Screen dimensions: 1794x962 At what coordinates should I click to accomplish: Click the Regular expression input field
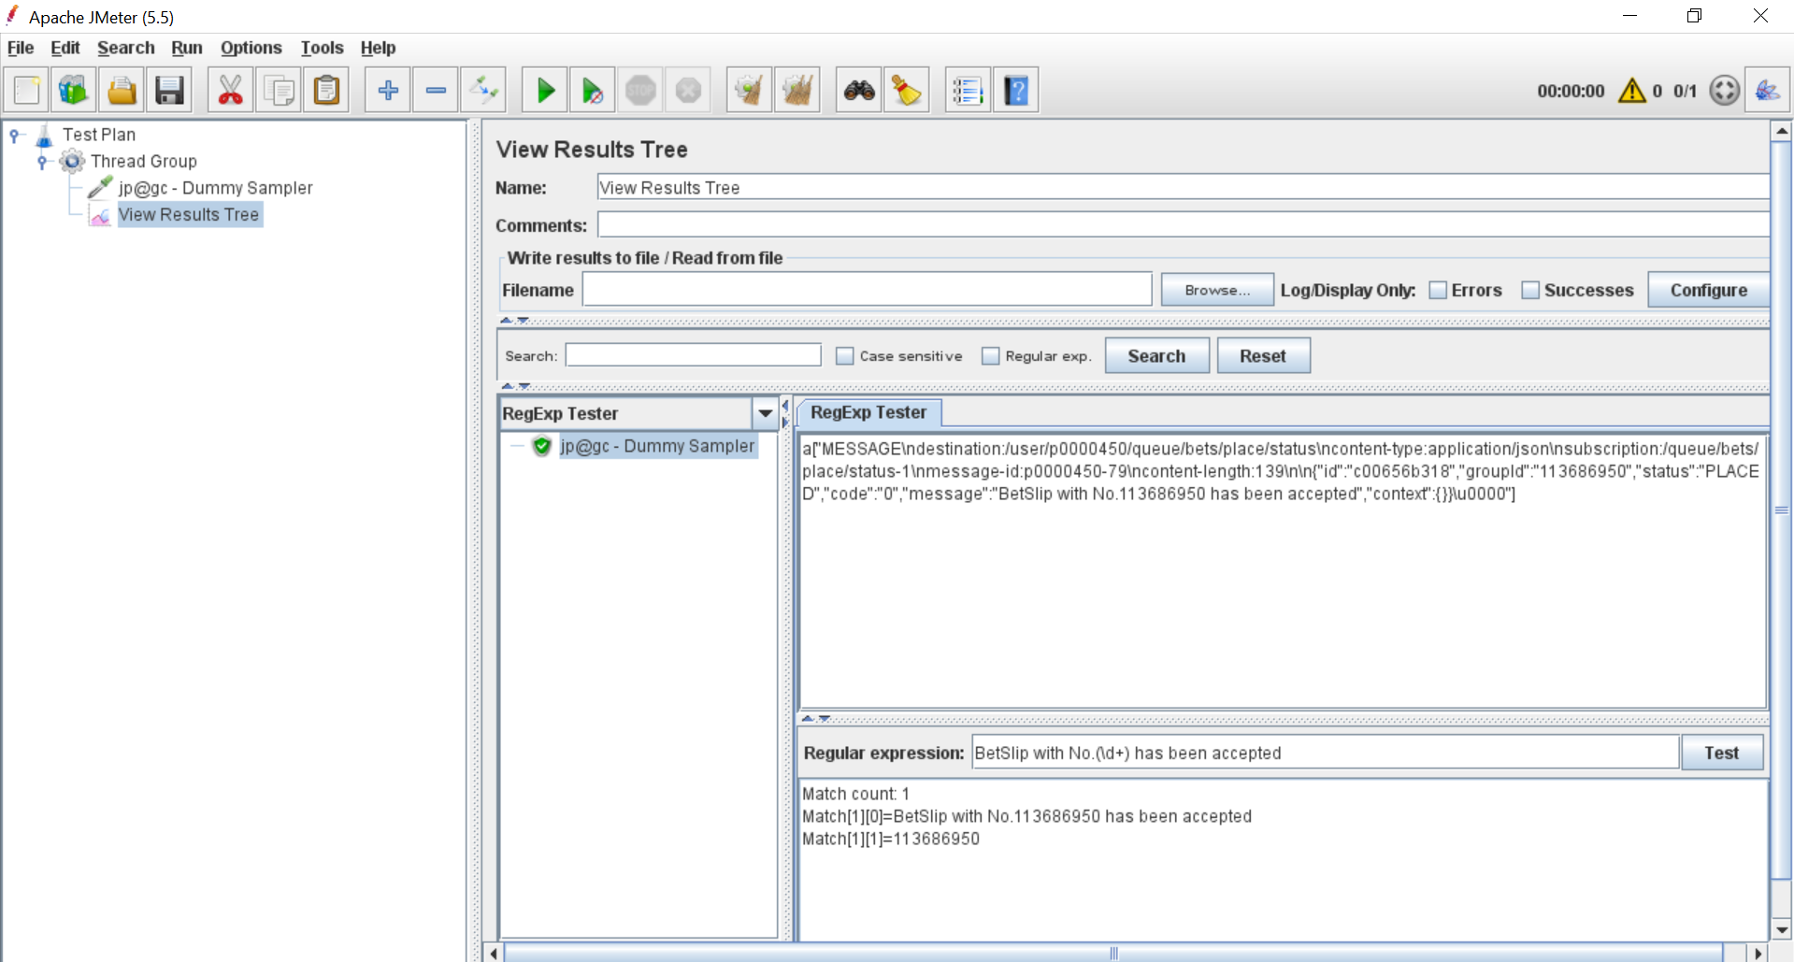pyautogui.click(x=1325, y=753)
